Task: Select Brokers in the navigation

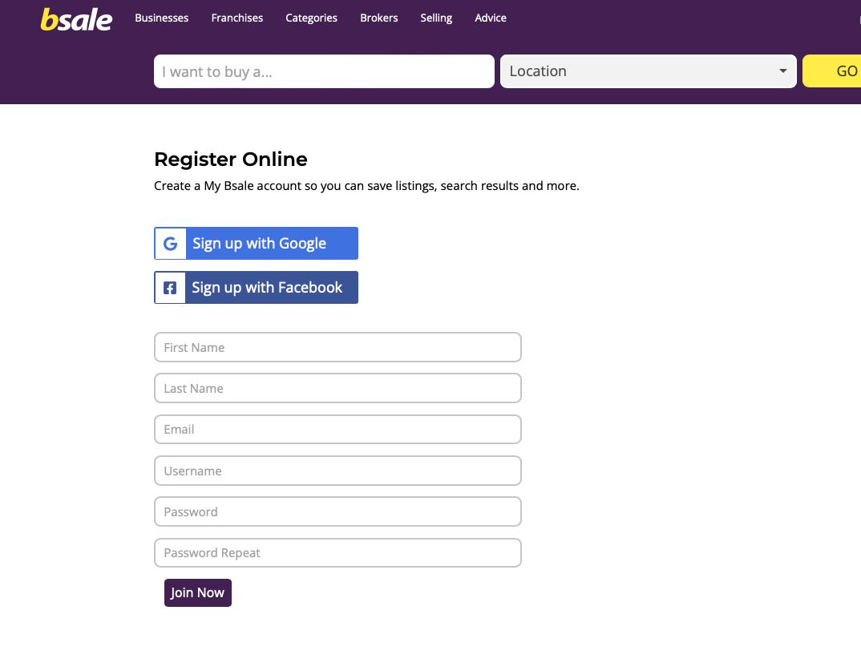Action: click(379, 18)
